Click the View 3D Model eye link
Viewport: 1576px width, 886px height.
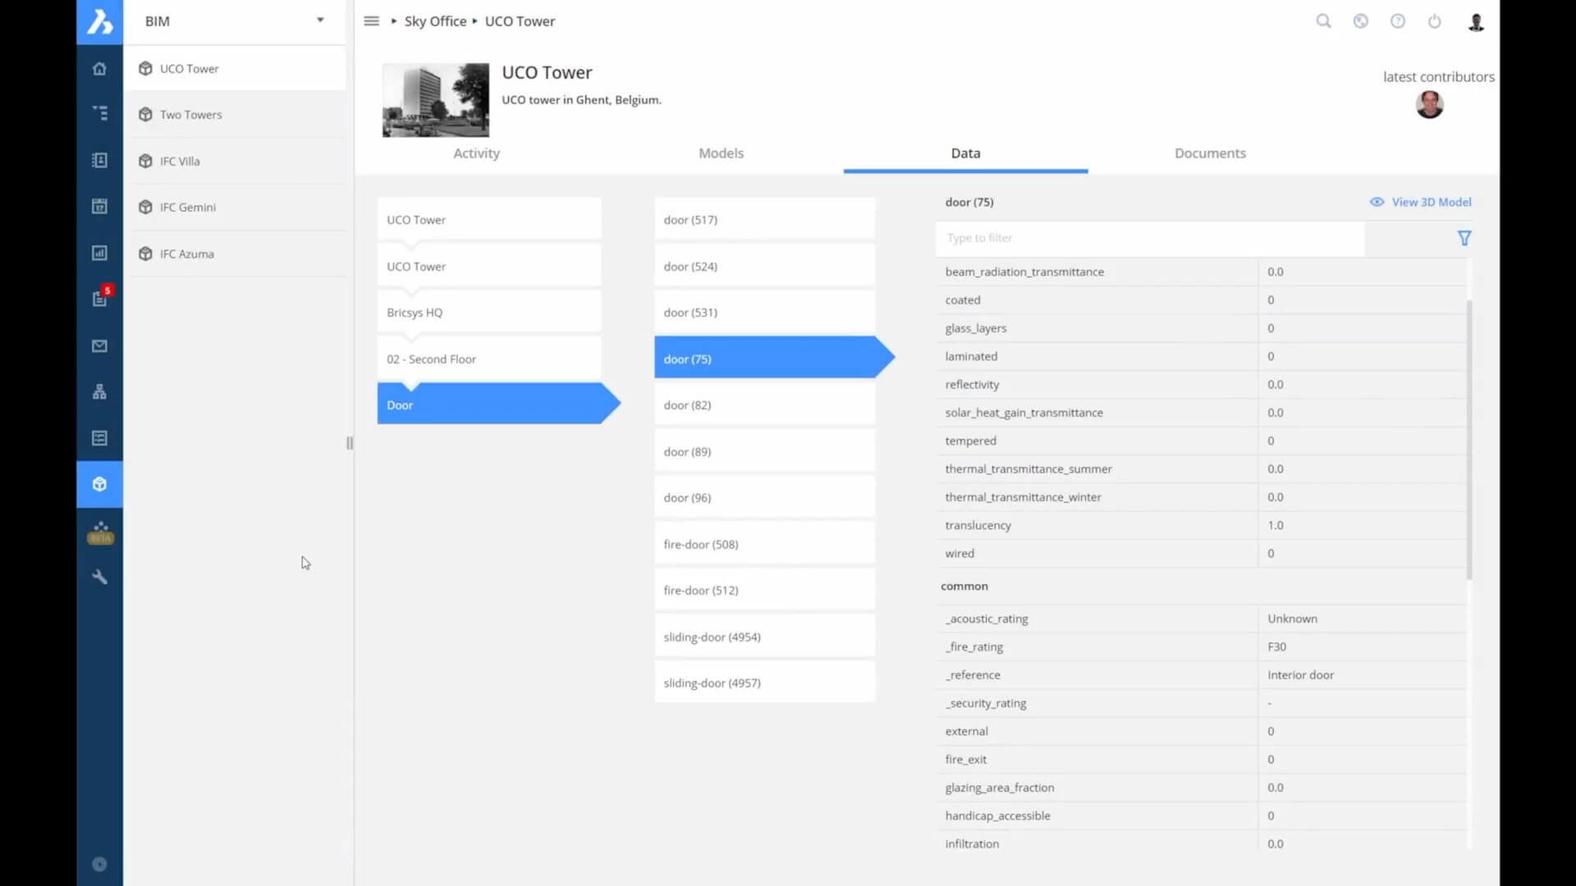point(1421,202)
